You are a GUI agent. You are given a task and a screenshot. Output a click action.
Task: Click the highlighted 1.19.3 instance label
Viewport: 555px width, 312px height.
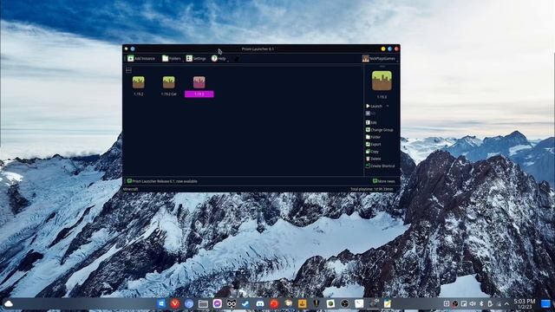coord(199,94)
